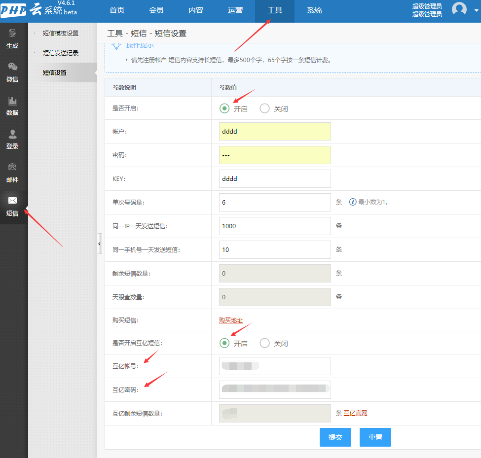
Task: Collapse the left submenu panel arrow
Action: point(99,244)
